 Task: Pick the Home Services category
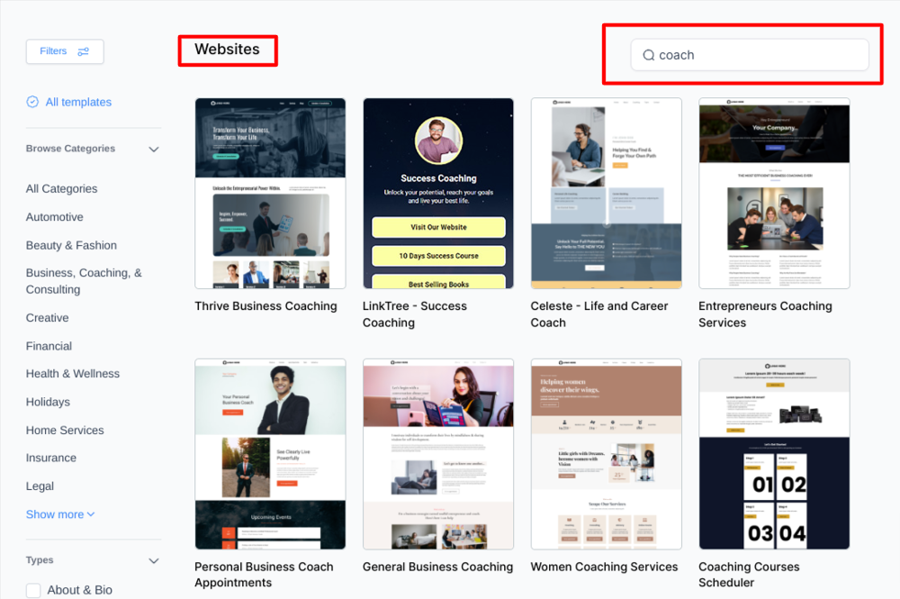65,431
